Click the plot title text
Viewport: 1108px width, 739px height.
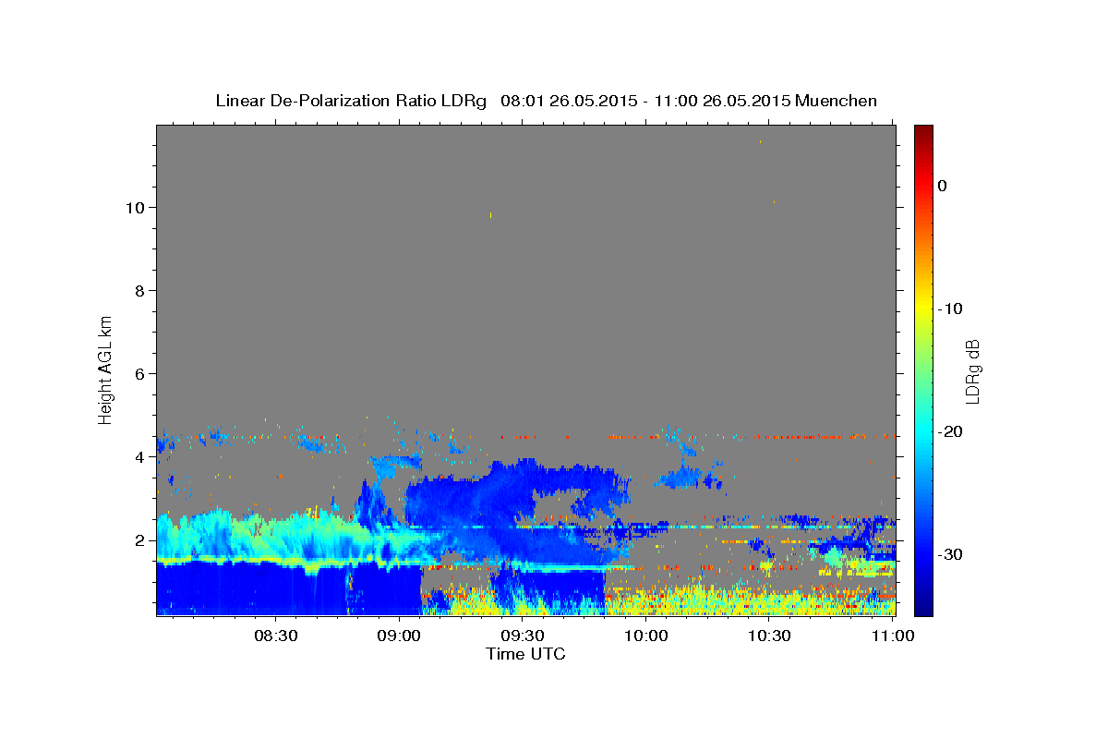click(x=546, y=101)
